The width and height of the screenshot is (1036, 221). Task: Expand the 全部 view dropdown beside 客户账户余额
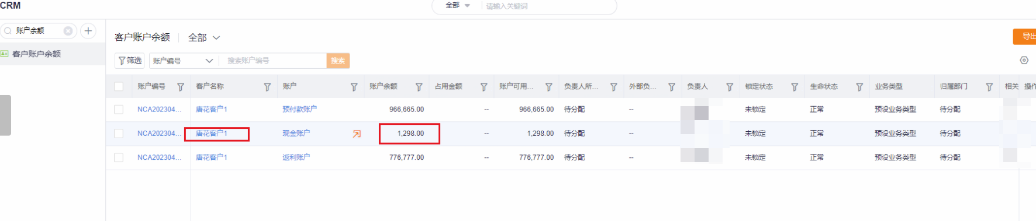203,37
